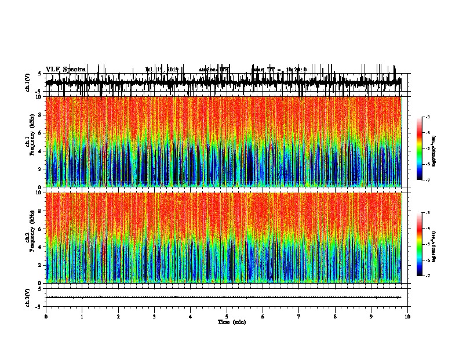
Task: Click the '-7' tick on ch.2 colorbar
Action: [x=427, y=276]
